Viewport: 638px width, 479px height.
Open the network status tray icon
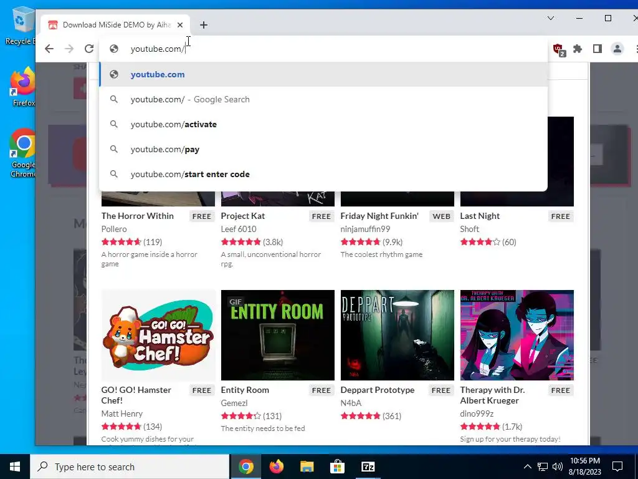543,467
